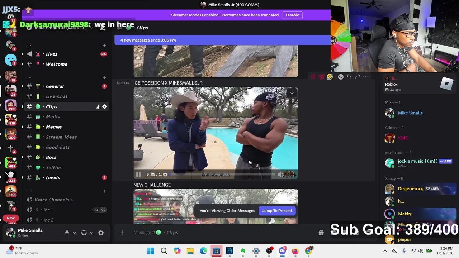Jump To Present messages

pos(277,211)
